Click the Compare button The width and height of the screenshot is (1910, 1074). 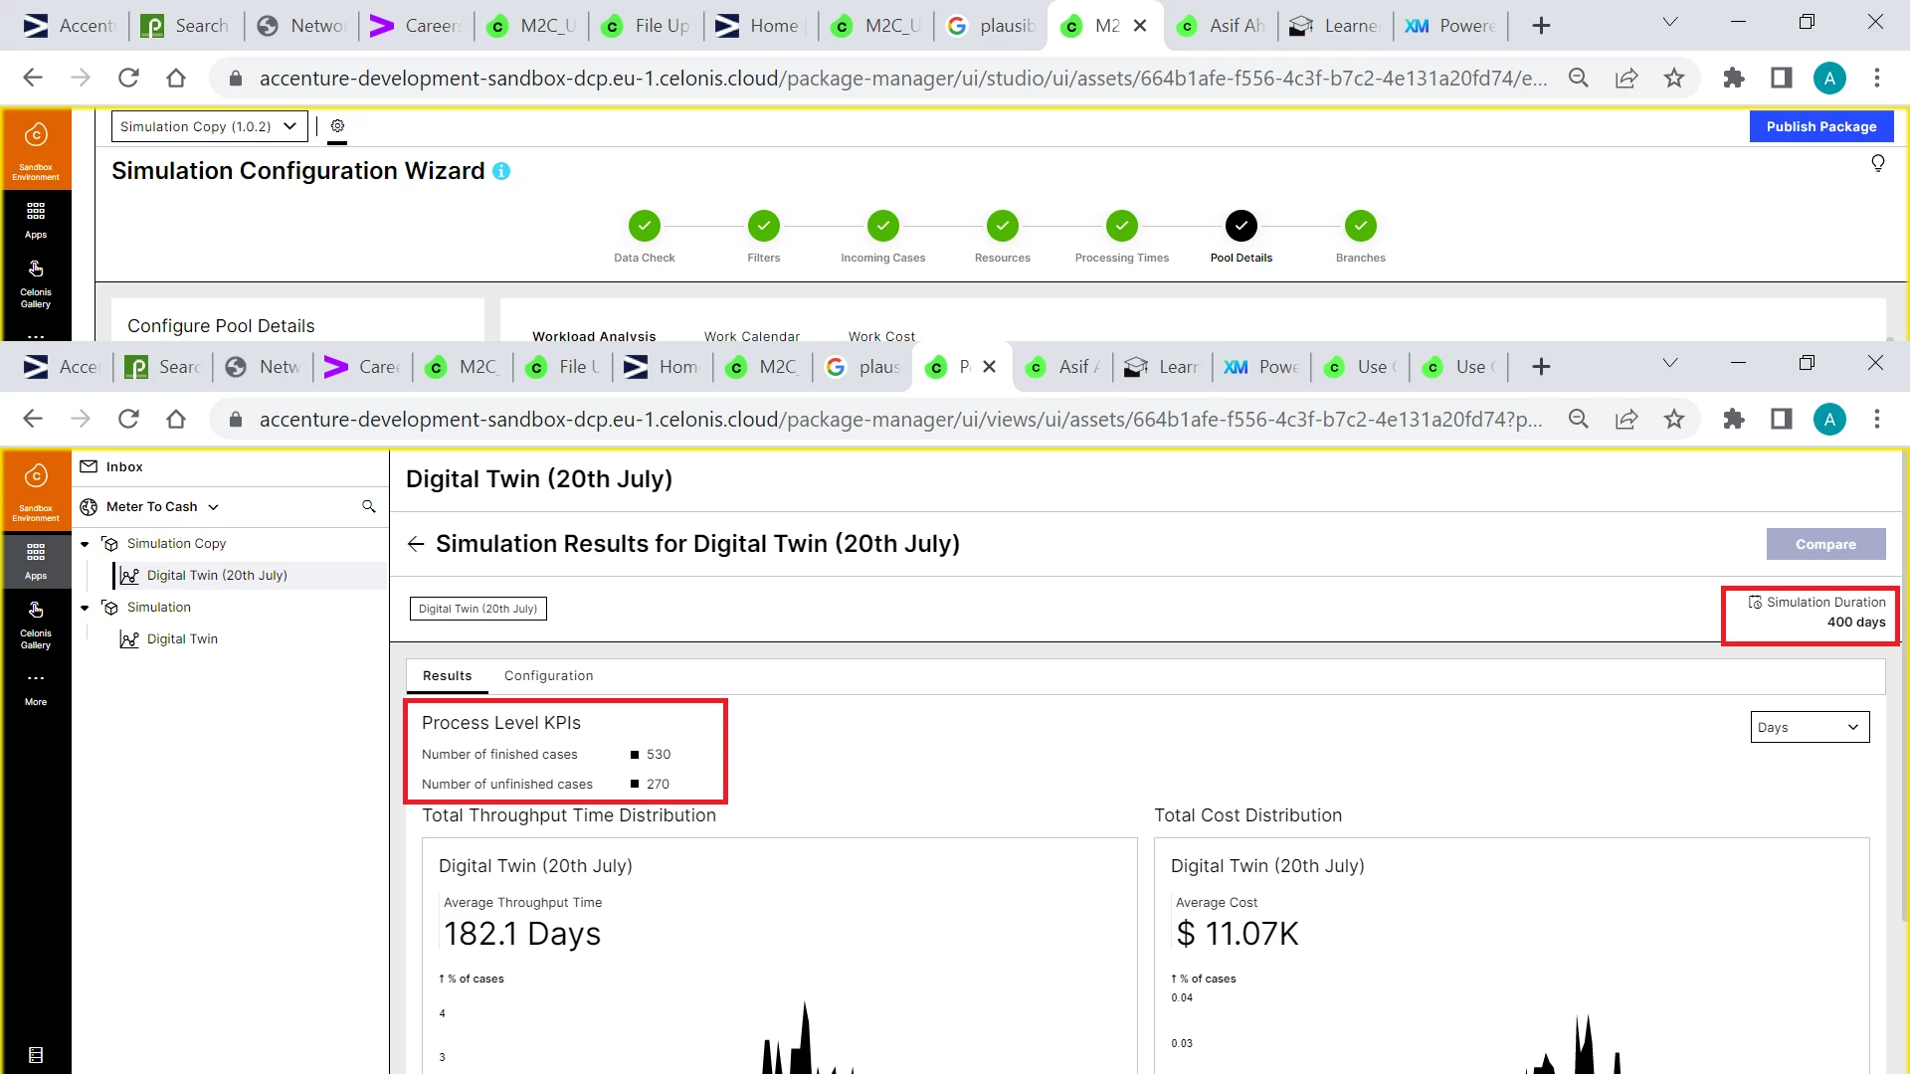[x=1824, y=544]
